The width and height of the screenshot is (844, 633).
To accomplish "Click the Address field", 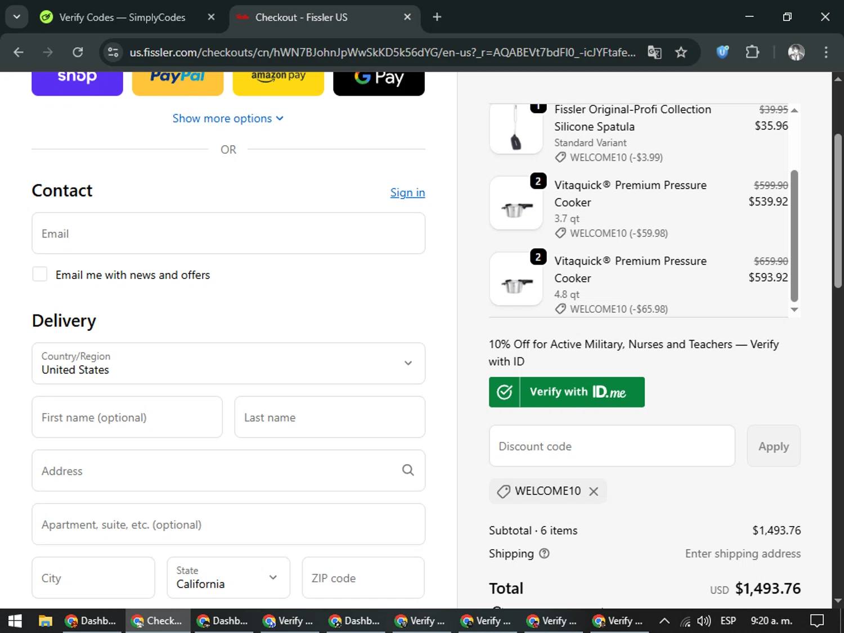I will click(x=228, y=470).
